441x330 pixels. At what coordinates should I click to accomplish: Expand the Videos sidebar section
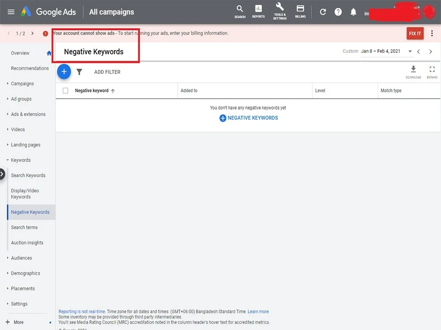7,129
